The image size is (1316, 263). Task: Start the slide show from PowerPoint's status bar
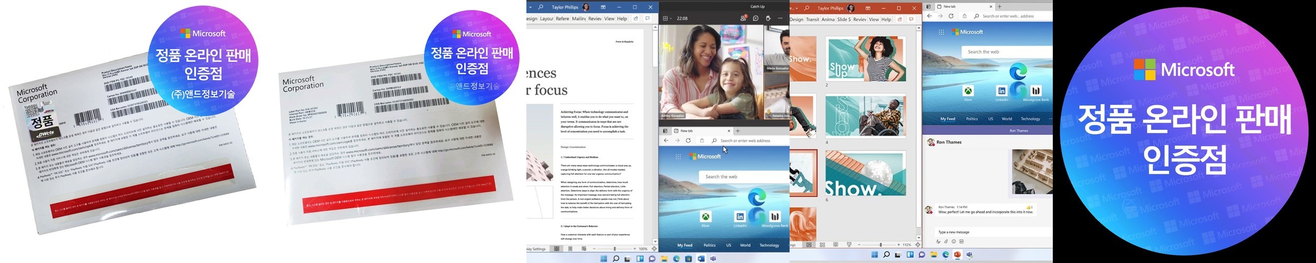coord(849,245)
